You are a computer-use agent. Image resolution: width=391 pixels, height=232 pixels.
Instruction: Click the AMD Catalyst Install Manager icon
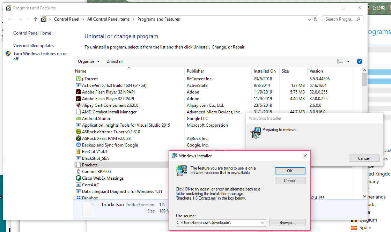78,112
